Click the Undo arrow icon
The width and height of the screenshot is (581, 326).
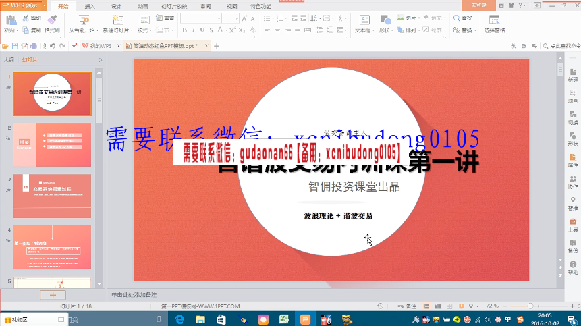click(52, 46)
